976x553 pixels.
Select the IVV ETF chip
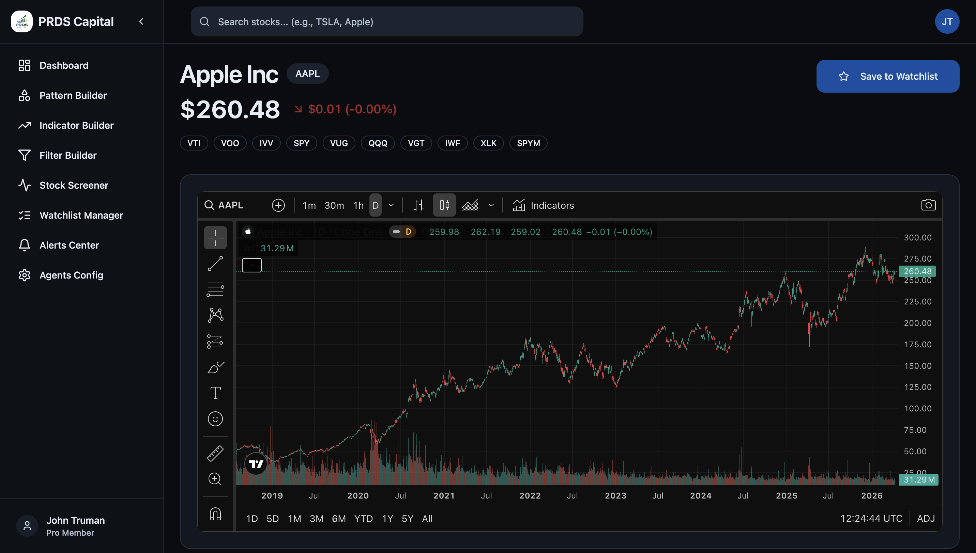click(266, 143)
